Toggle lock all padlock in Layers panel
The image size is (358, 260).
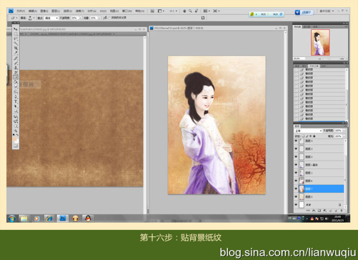click(x=314, y=136)
